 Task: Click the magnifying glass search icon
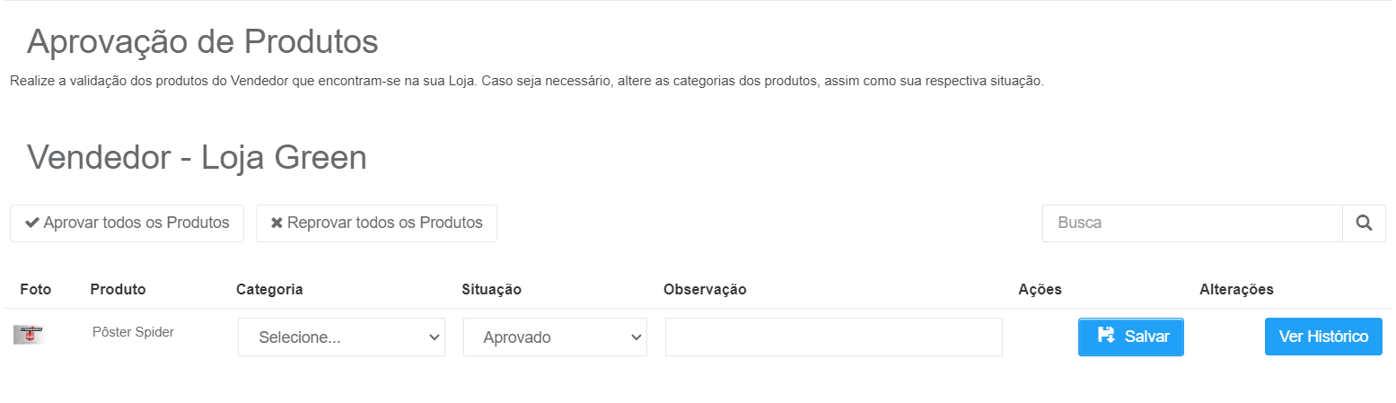pos(1365,223)
